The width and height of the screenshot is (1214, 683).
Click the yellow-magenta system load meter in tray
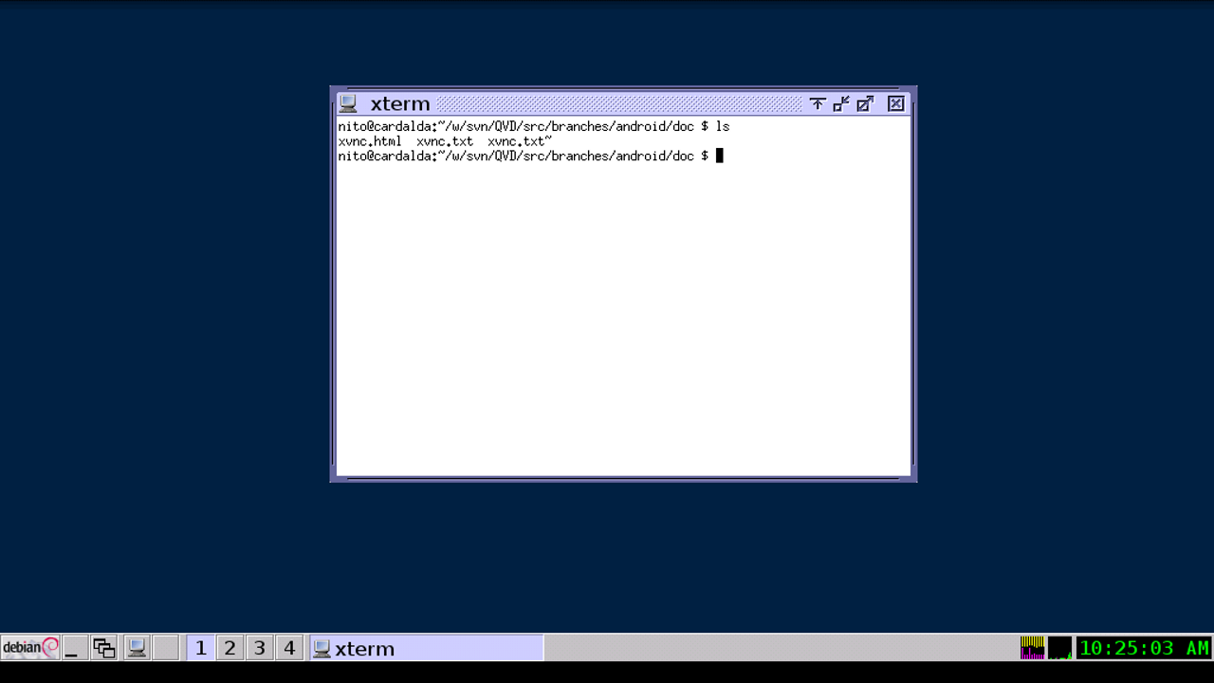point(1033,648)
